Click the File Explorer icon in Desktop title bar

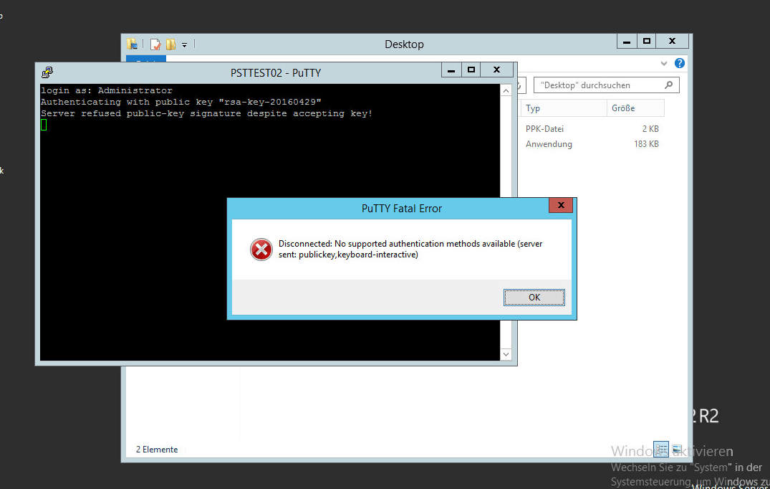pos(133,44)
